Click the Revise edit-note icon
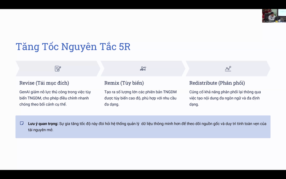The height and width of the screenshot is (179, 286). click(58, 69)
